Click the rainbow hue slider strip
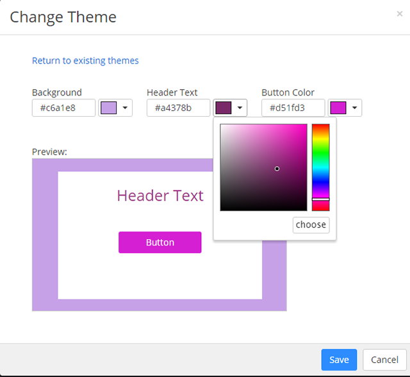 click(320, 160)
